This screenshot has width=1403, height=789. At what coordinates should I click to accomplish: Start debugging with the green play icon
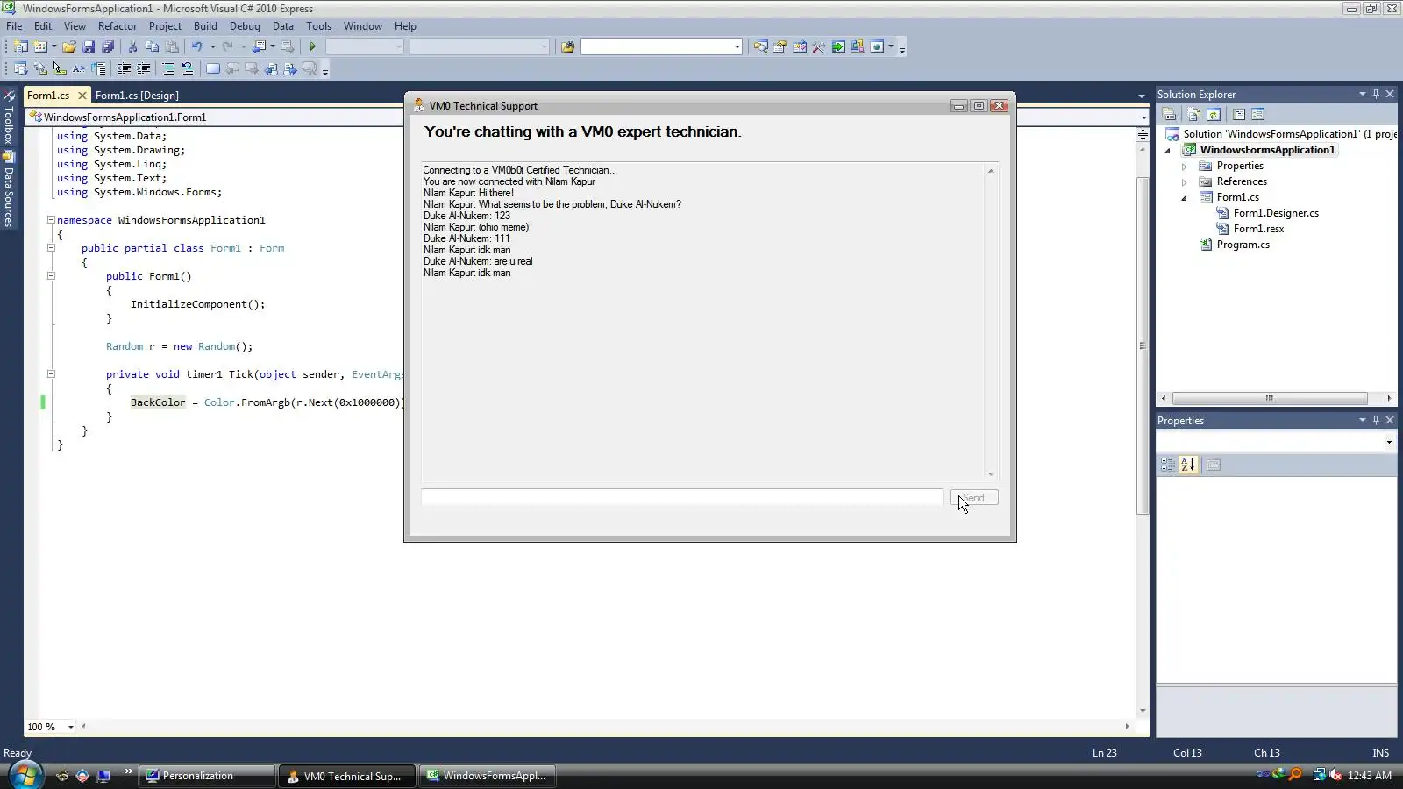312,46
